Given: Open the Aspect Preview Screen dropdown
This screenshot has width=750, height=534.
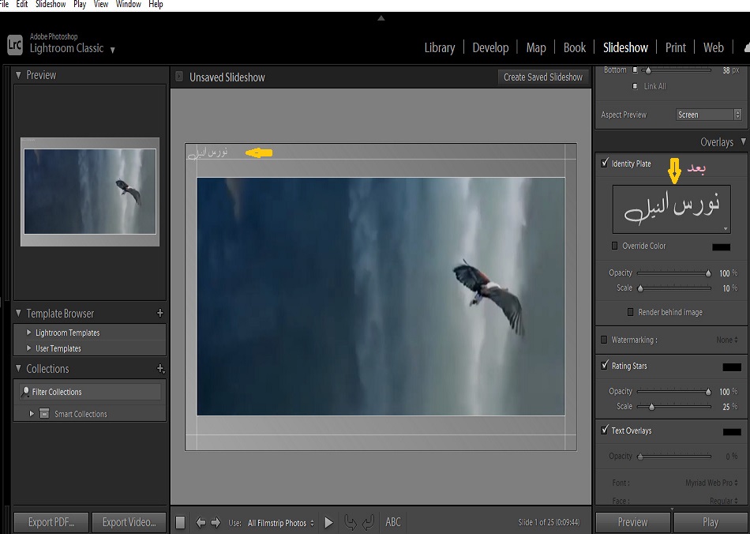Looking at the screenshot, I should pyautogui.click(x=709, y=115).
